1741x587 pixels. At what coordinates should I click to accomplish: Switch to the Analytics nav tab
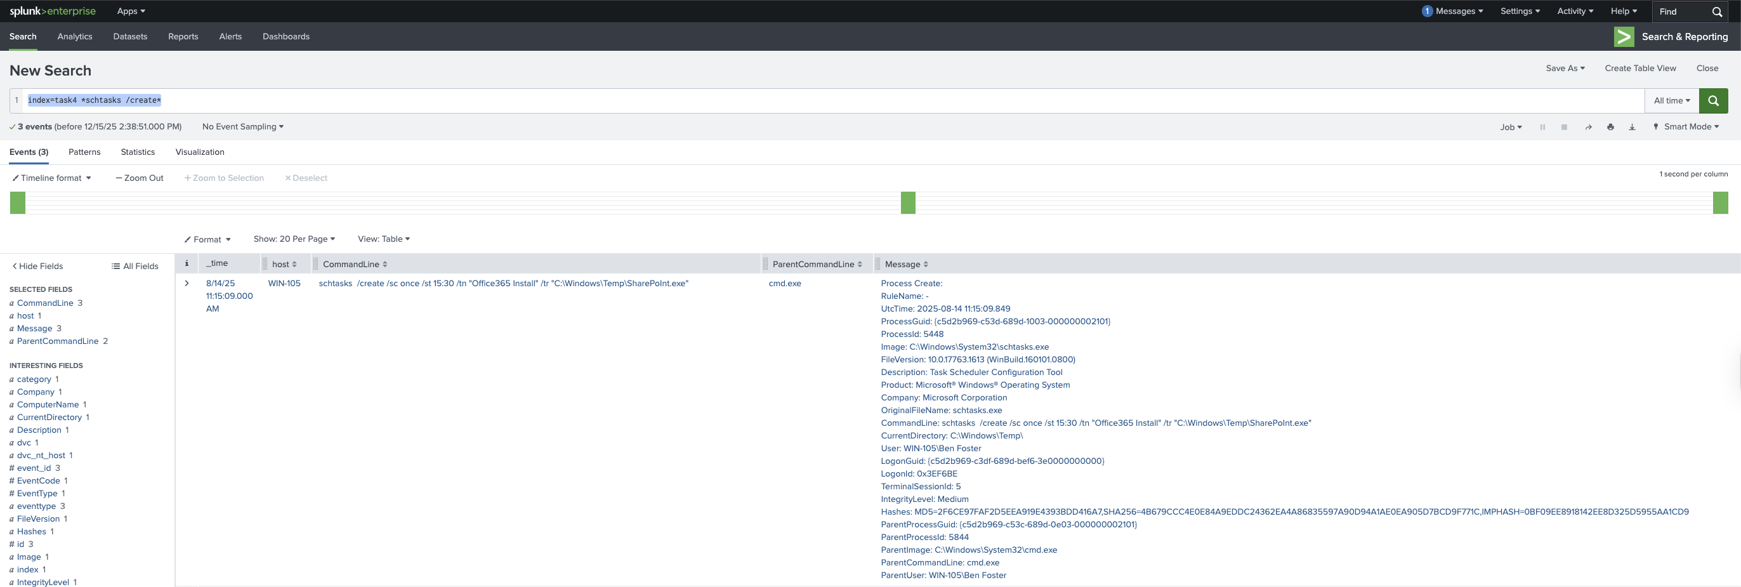tap(75, 37)
